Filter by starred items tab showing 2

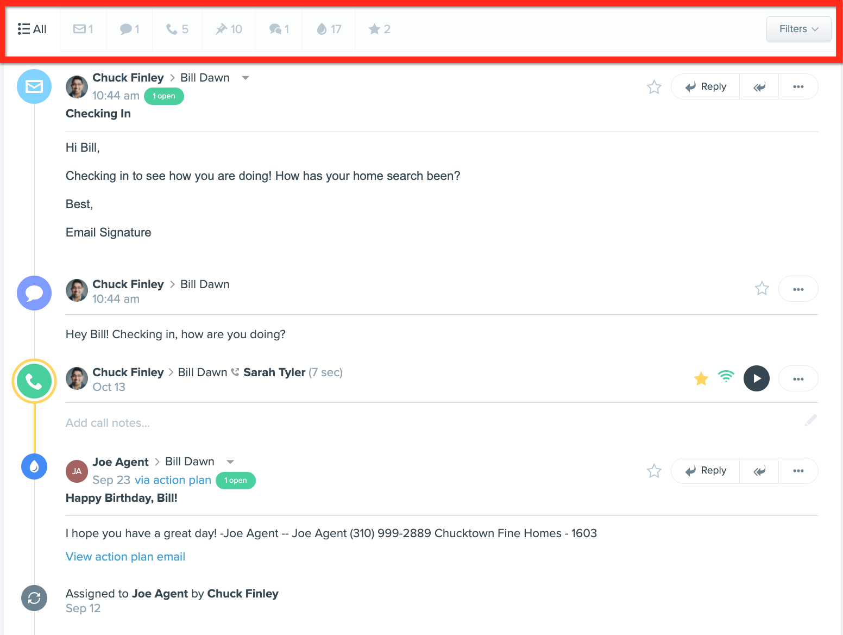(x=379, y=29)
